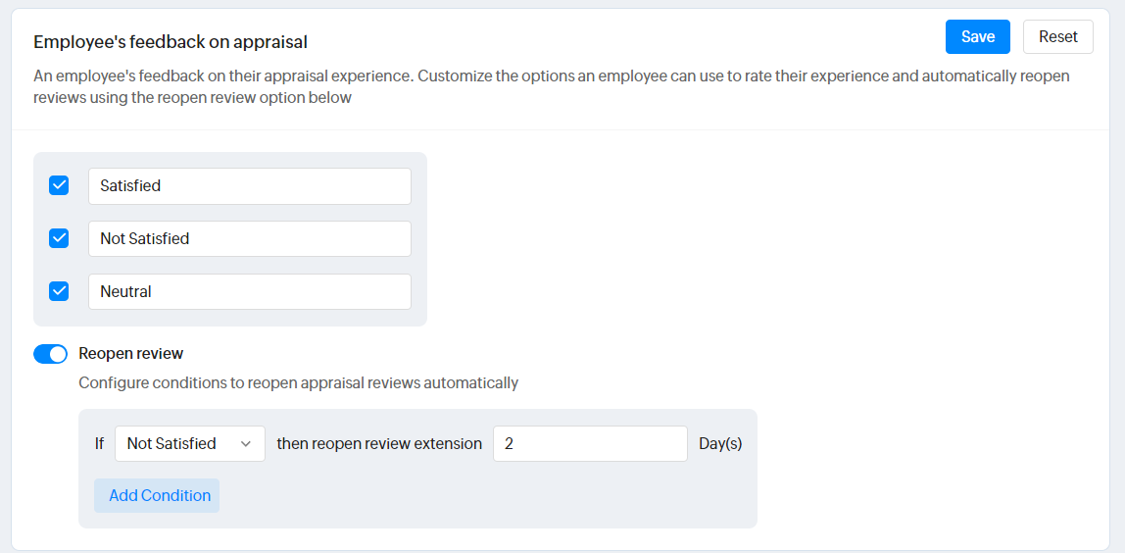Click the "If" condition label
Image resolution: width=1125 pixels, height=553 pixels.
point(99,443)
